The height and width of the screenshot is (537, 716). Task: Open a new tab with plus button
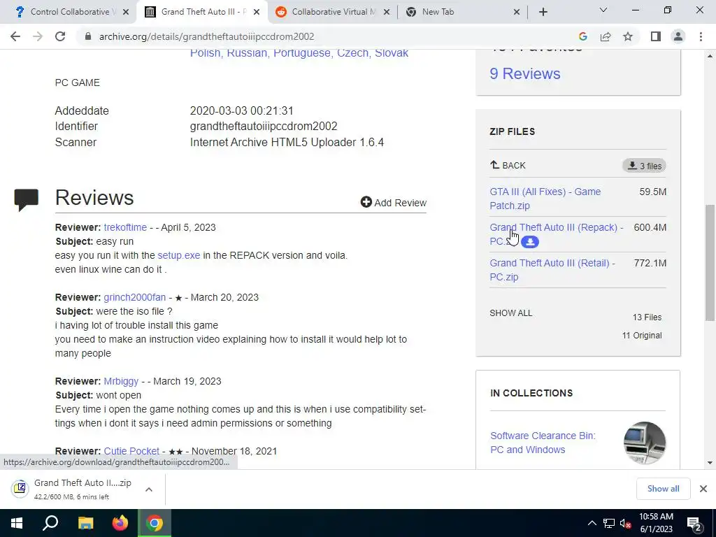[x=543, y=12]
